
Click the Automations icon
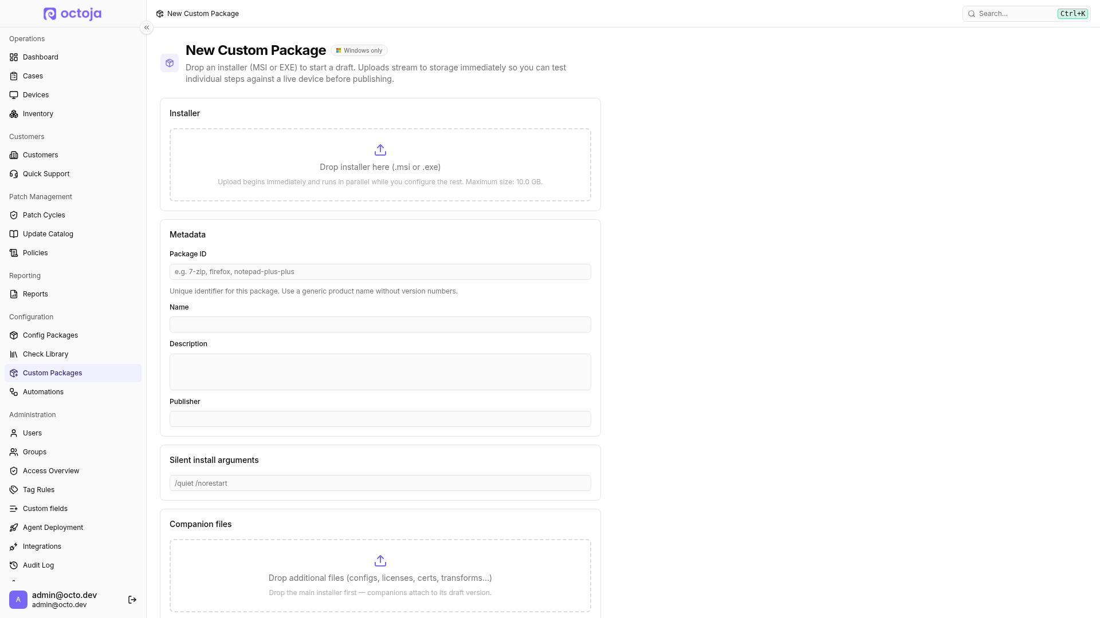(x=14, y=392)
